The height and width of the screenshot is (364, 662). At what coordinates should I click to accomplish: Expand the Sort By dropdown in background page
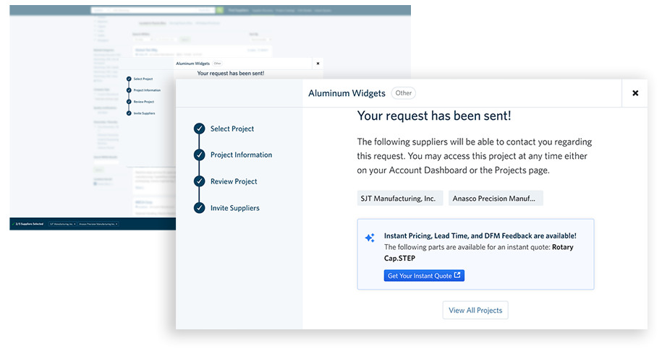tap(259, 40)
